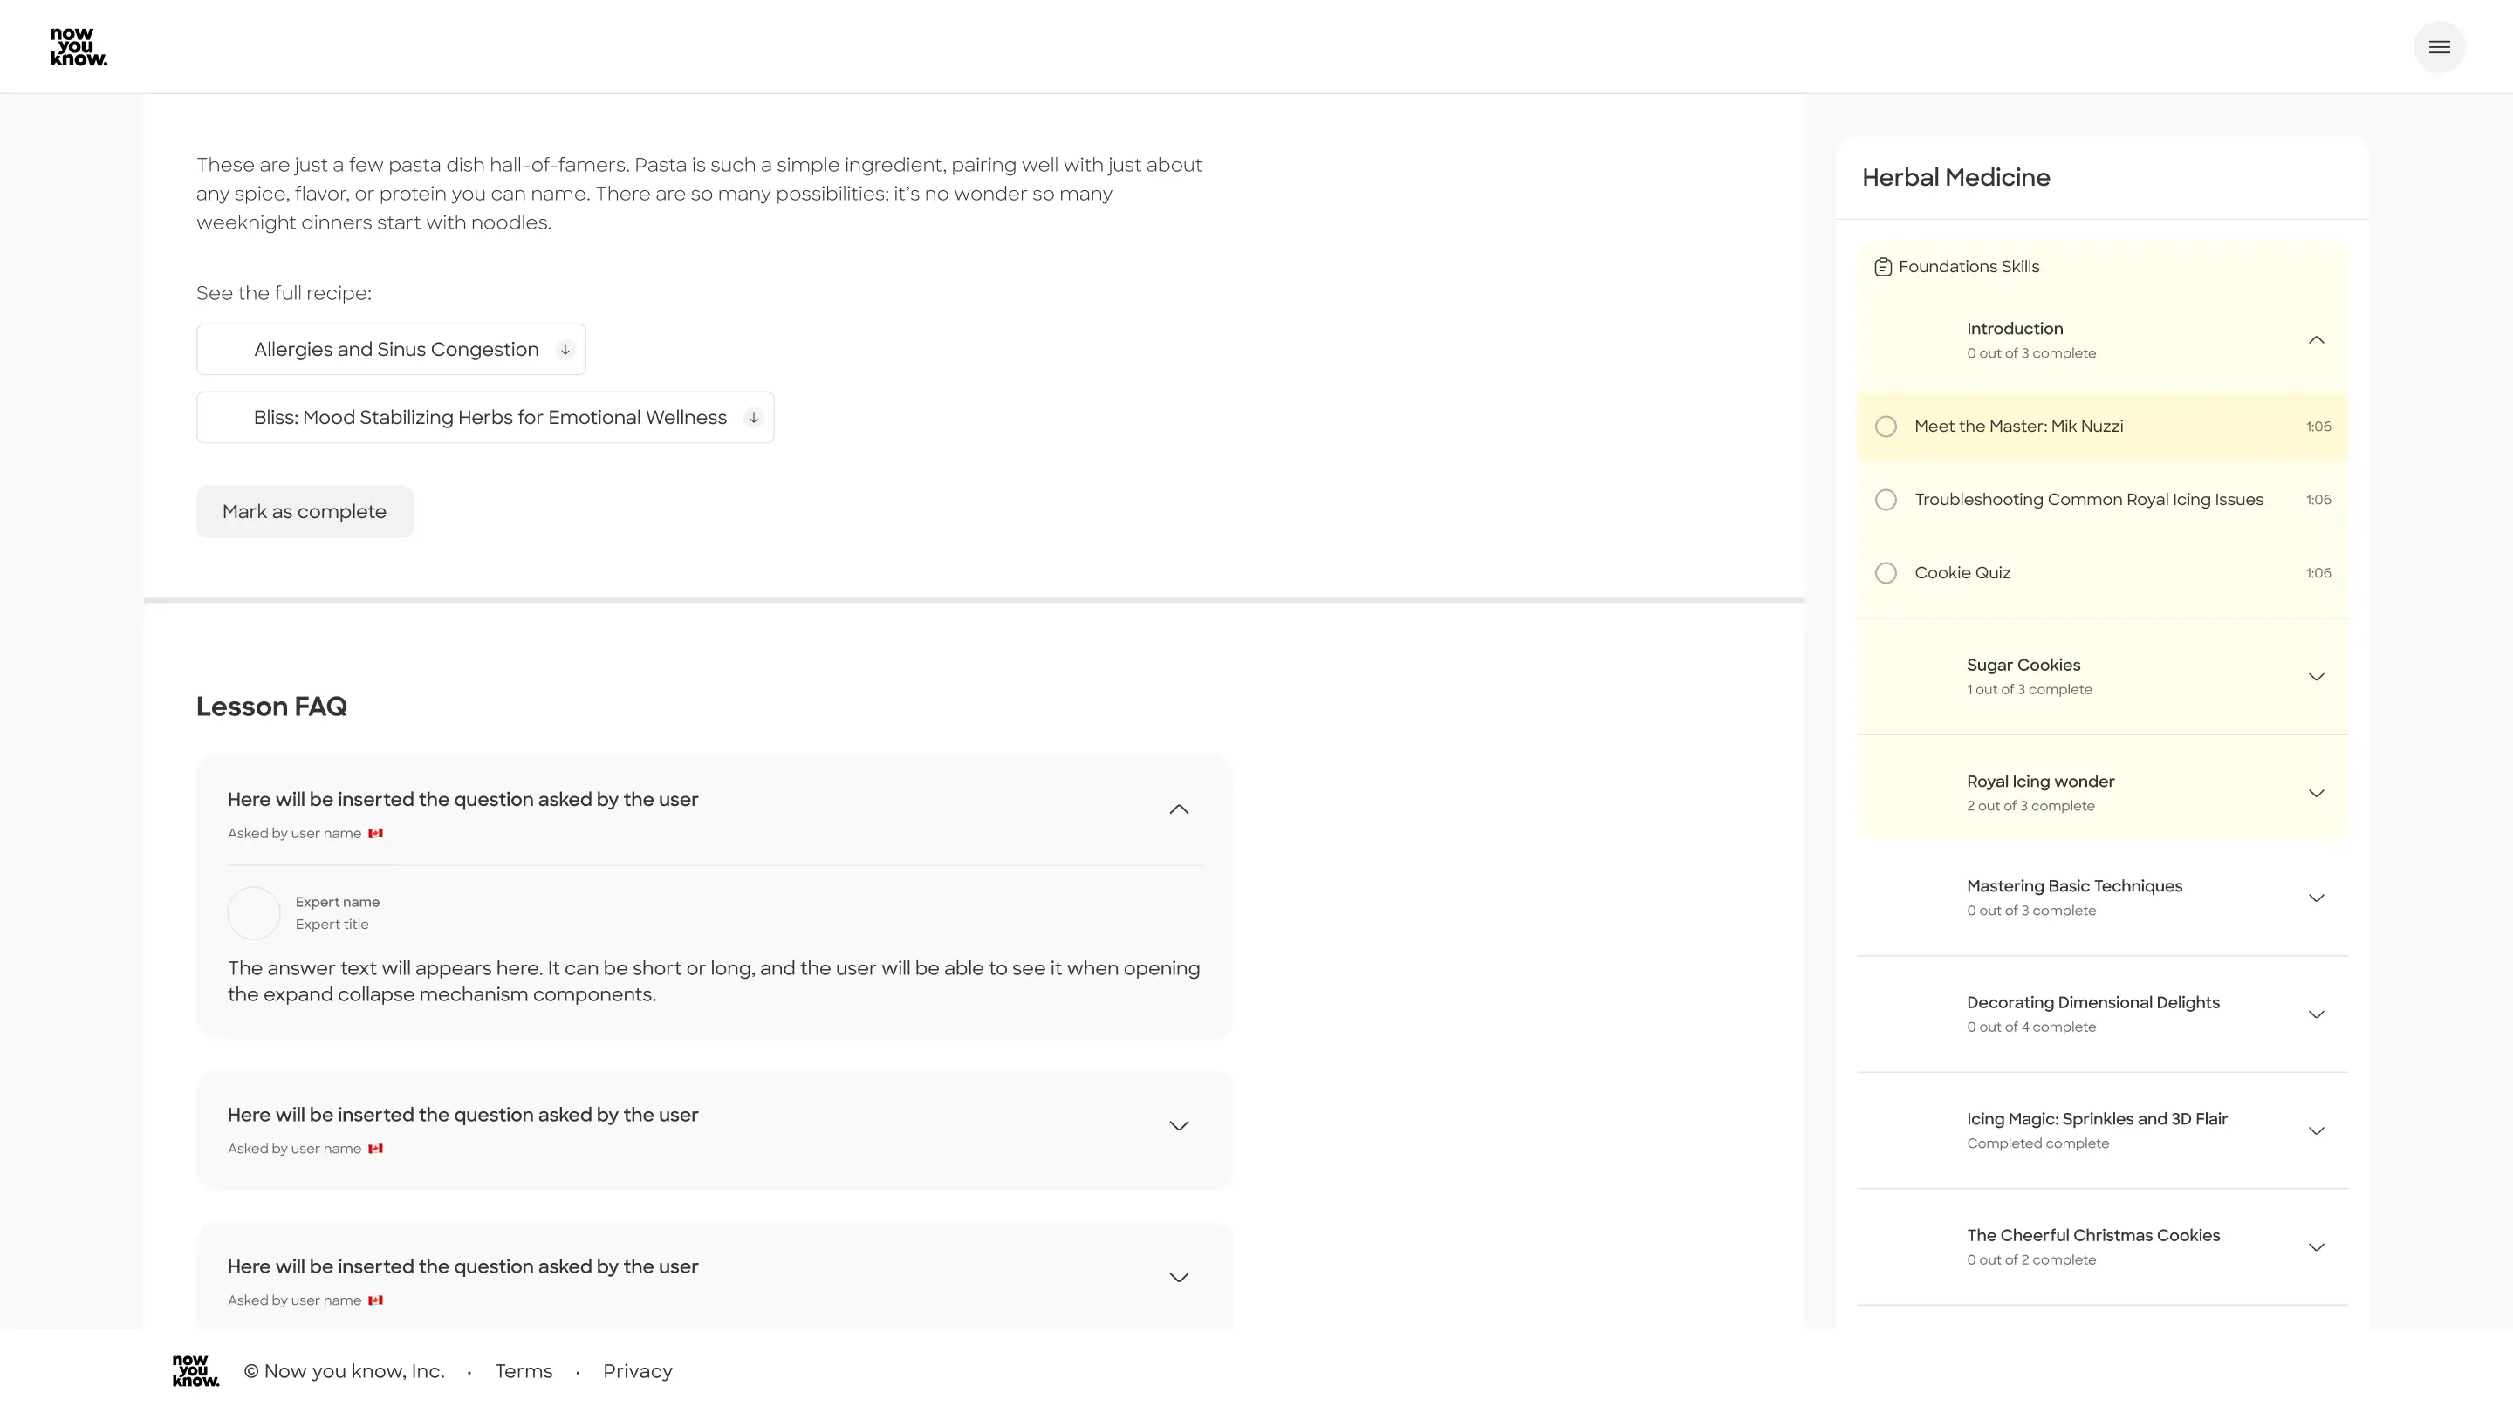
Task: Click flag icon beside first FAQ asker
Action: point(375,834)
